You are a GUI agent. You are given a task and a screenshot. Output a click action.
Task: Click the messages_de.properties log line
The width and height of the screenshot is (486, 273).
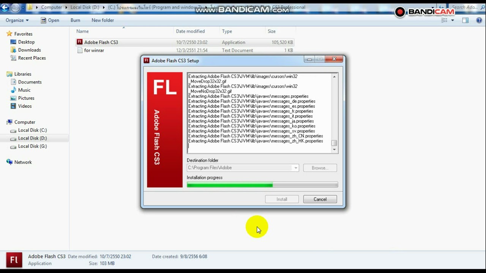pyautogui.click(x=252, y=101)
